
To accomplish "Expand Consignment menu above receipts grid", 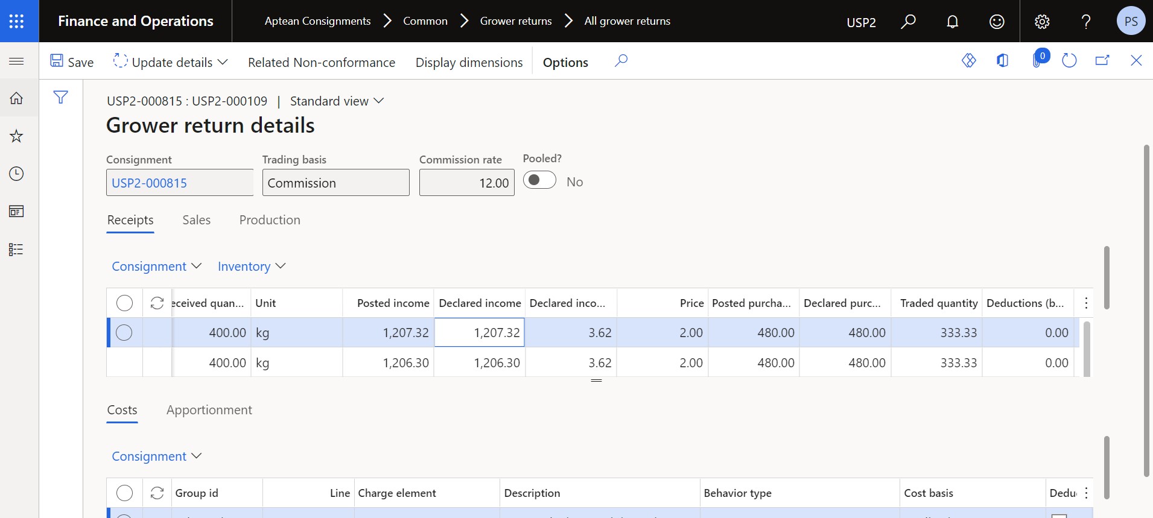I will tap(157, 267).
